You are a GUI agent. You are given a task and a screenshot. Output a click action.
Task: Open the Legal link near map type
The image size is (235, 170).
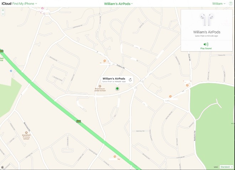tap(216, 167)
